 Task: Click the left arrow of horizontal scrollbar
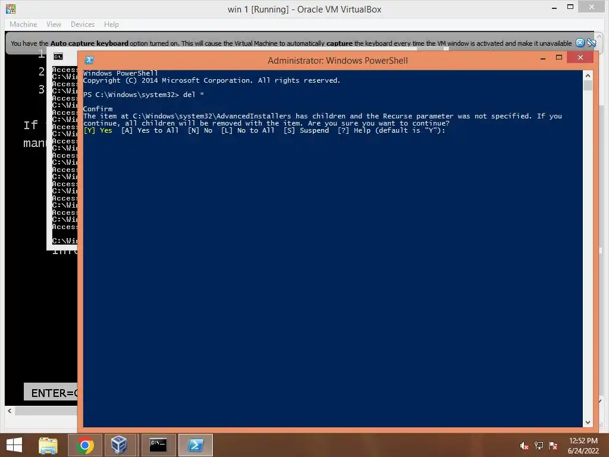(10, 411)
